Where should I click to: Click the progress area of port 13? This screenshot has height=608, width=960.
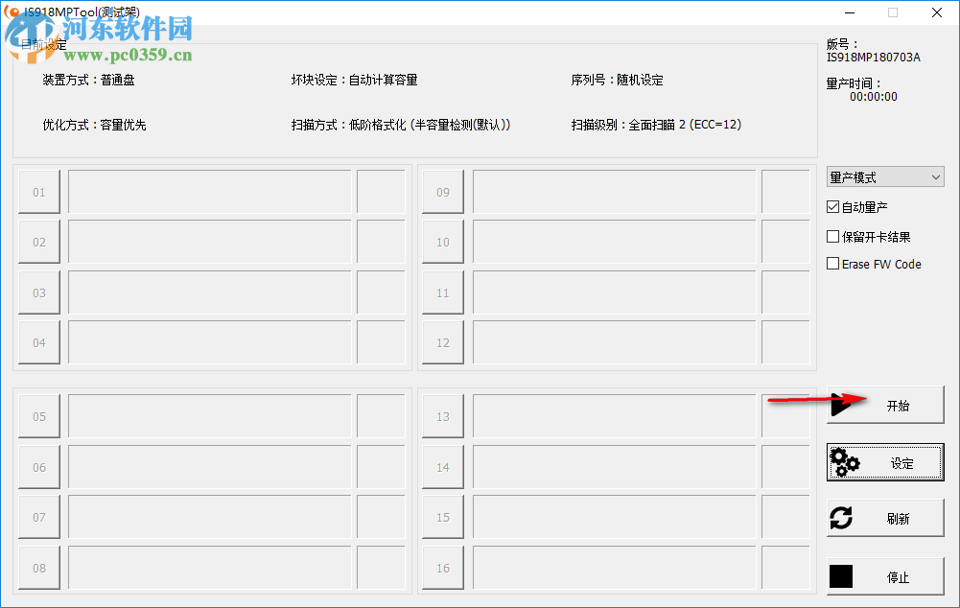[x=611, y=415]
